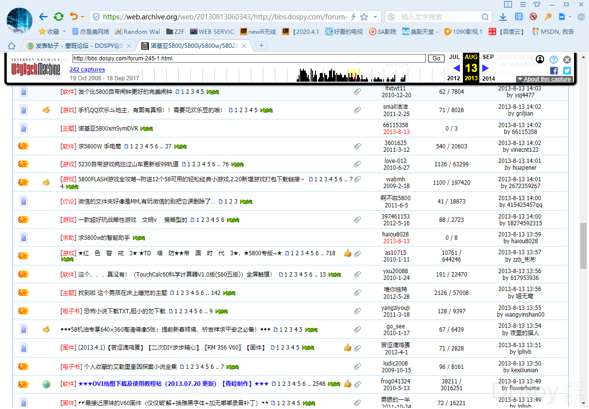589x409 pixels.
Task: Open the W extension dropdown arrow
Action: (571, 17)
